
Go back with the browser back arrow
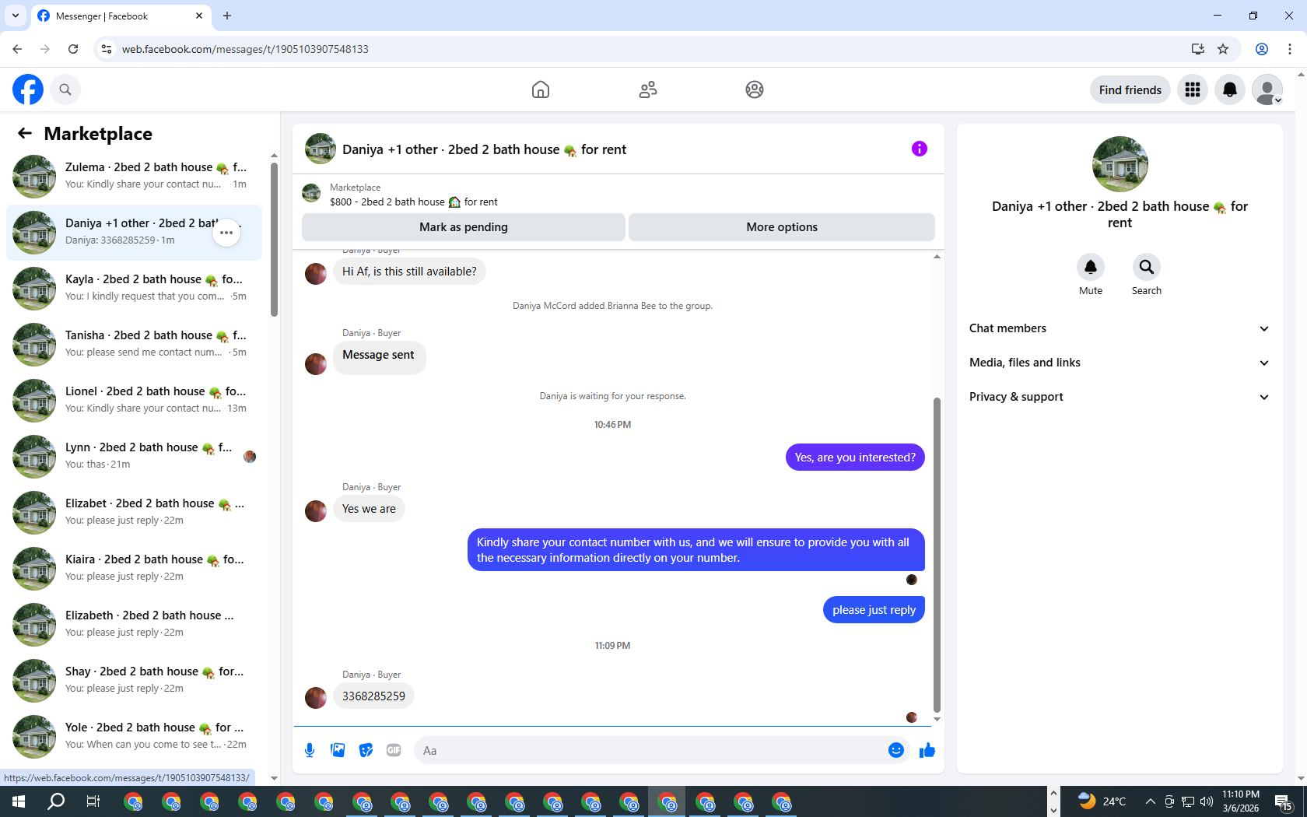point(17,49)
